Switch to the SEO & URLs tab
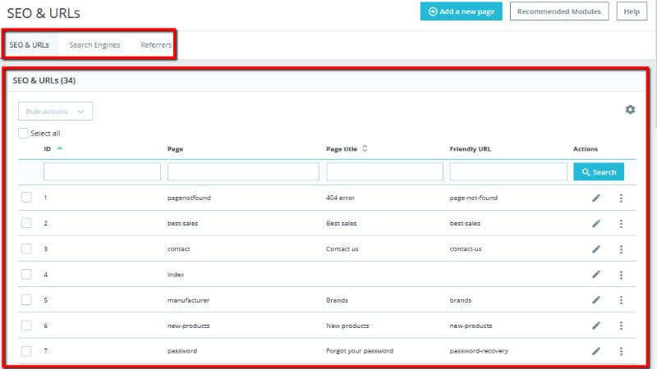The height and width of the screenshot is (369, 657). pos(30,45)
